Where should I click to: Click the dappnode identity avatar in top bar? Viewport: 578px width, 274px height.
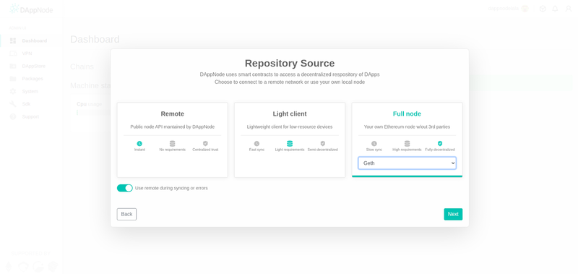pyautogui.click(x=525, y=9)
